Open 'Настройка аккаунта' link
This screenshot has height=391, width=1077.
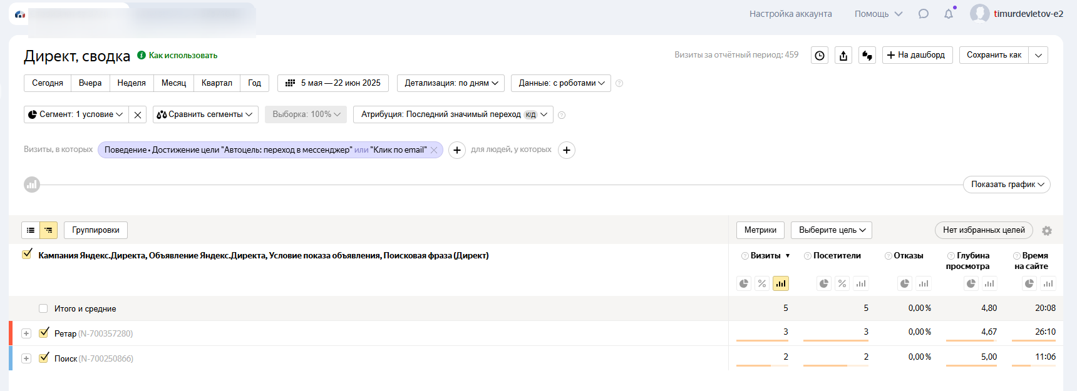791,14
